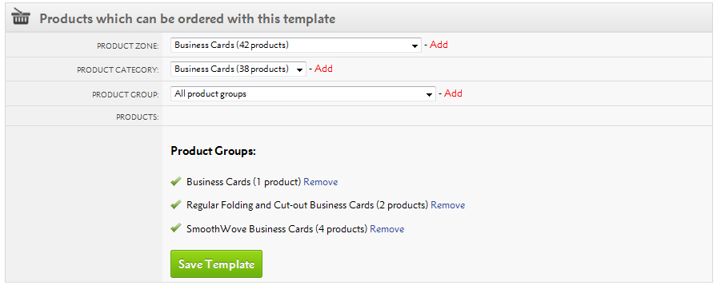Expand the Product Group dropdown
The image size is (721, 289).
(303, 94)
